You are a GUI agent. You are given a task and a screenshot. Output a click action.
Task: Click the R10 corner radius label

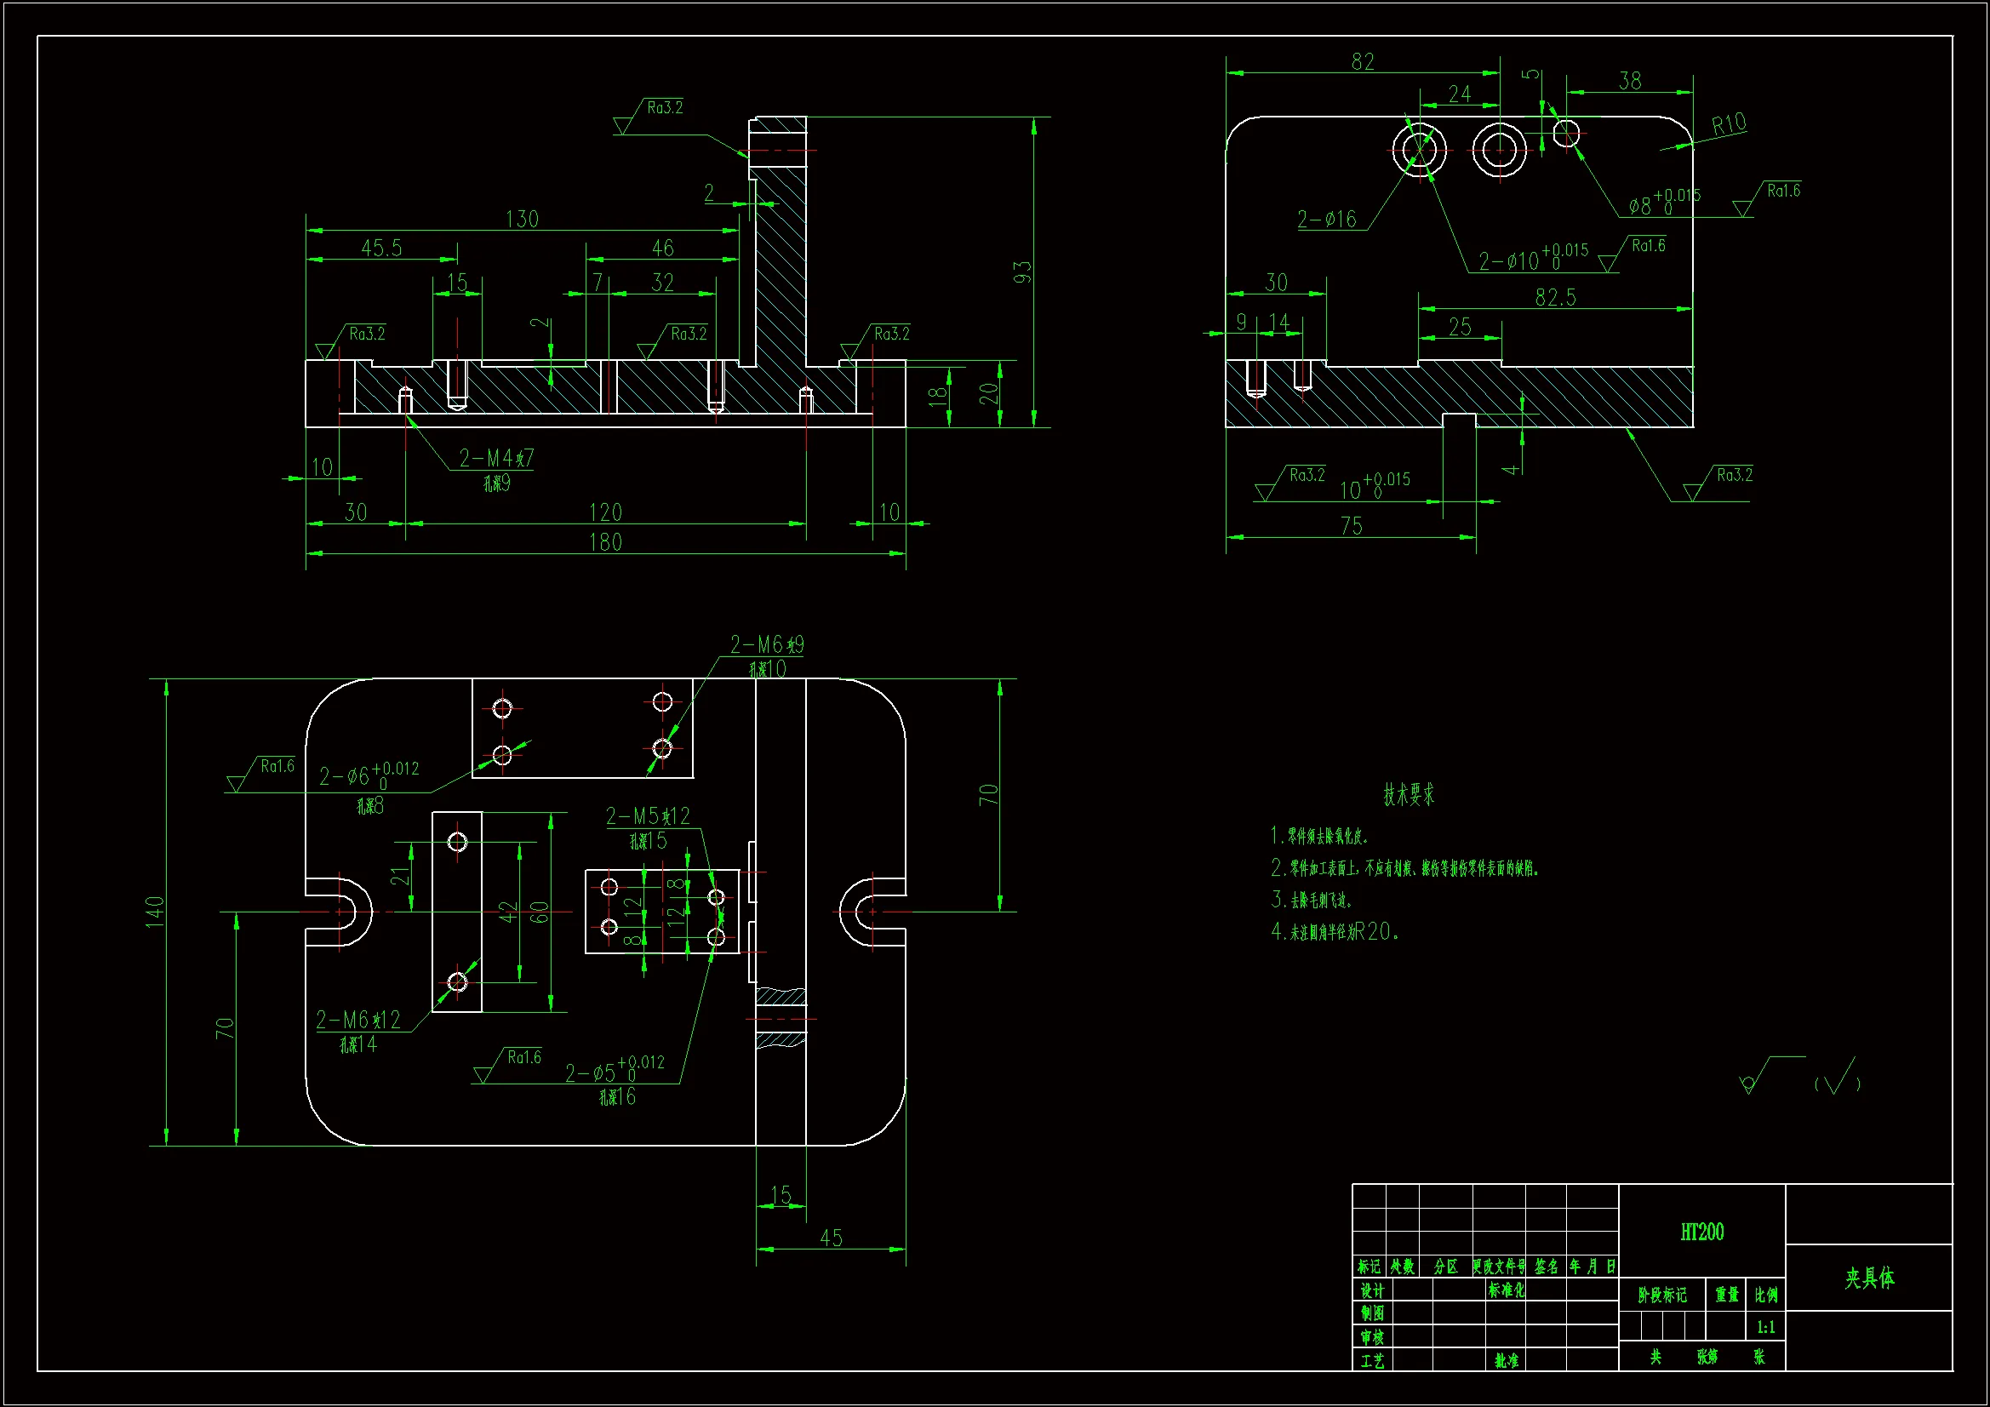point(1728,125)
